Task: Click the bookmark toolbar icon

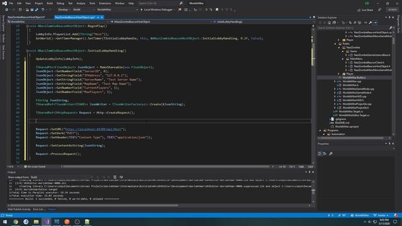Action: (x=217, y=10)
